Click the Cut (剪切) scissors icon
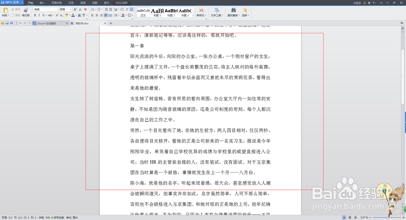406x220 pixels. [13, 9]
